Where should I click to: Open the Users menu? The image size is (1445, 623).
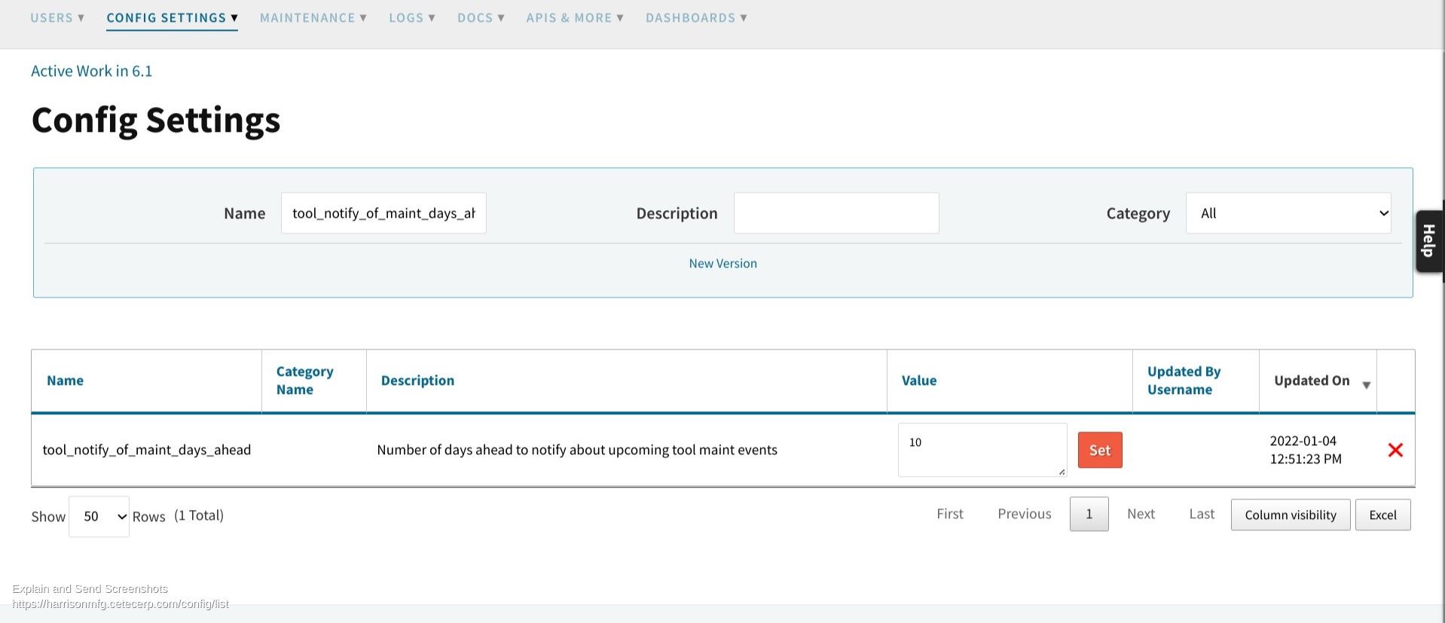57,17
